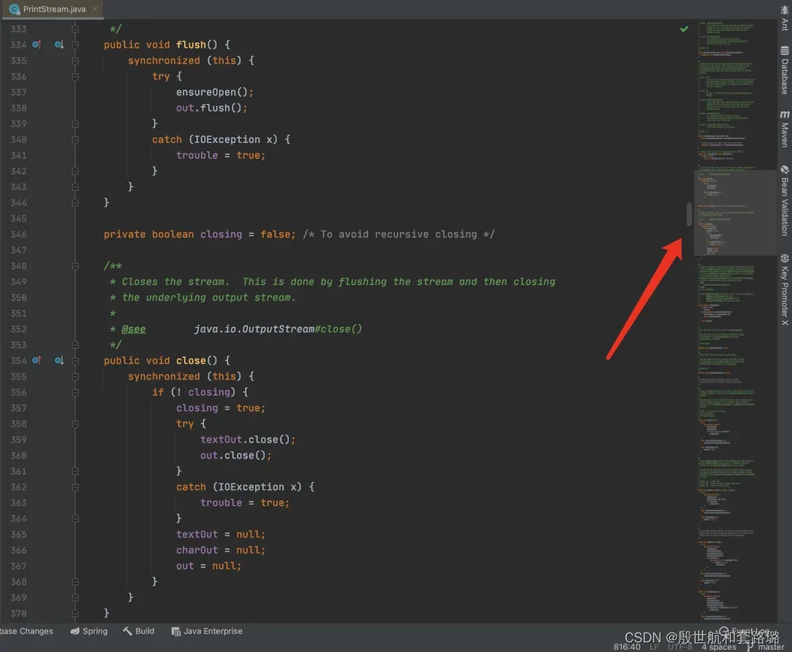This screenshot has height=652, width=792.
Task: Close the PrintStream.java tab
Action: click(x=95, y=9)
